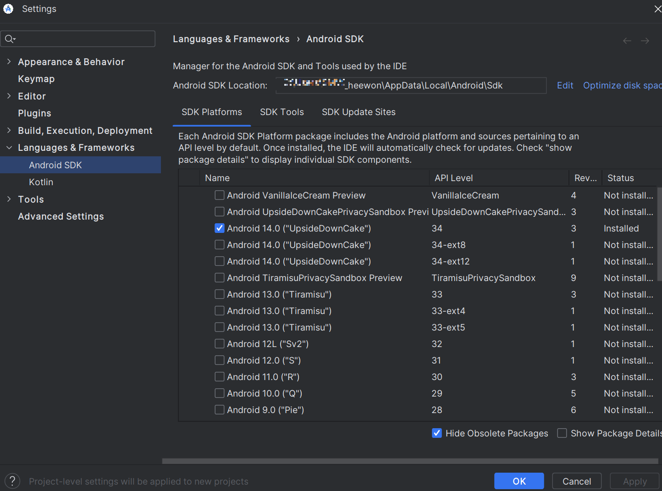Check Android 13.0 API 33 checkbox
The image size is (662, 491).
(x=220, y=294)
